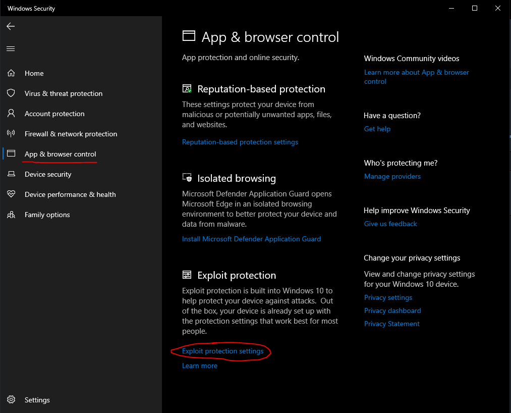Open Firewall & network protection page
This screenshot has height=413, width=511.
[71, 134]
